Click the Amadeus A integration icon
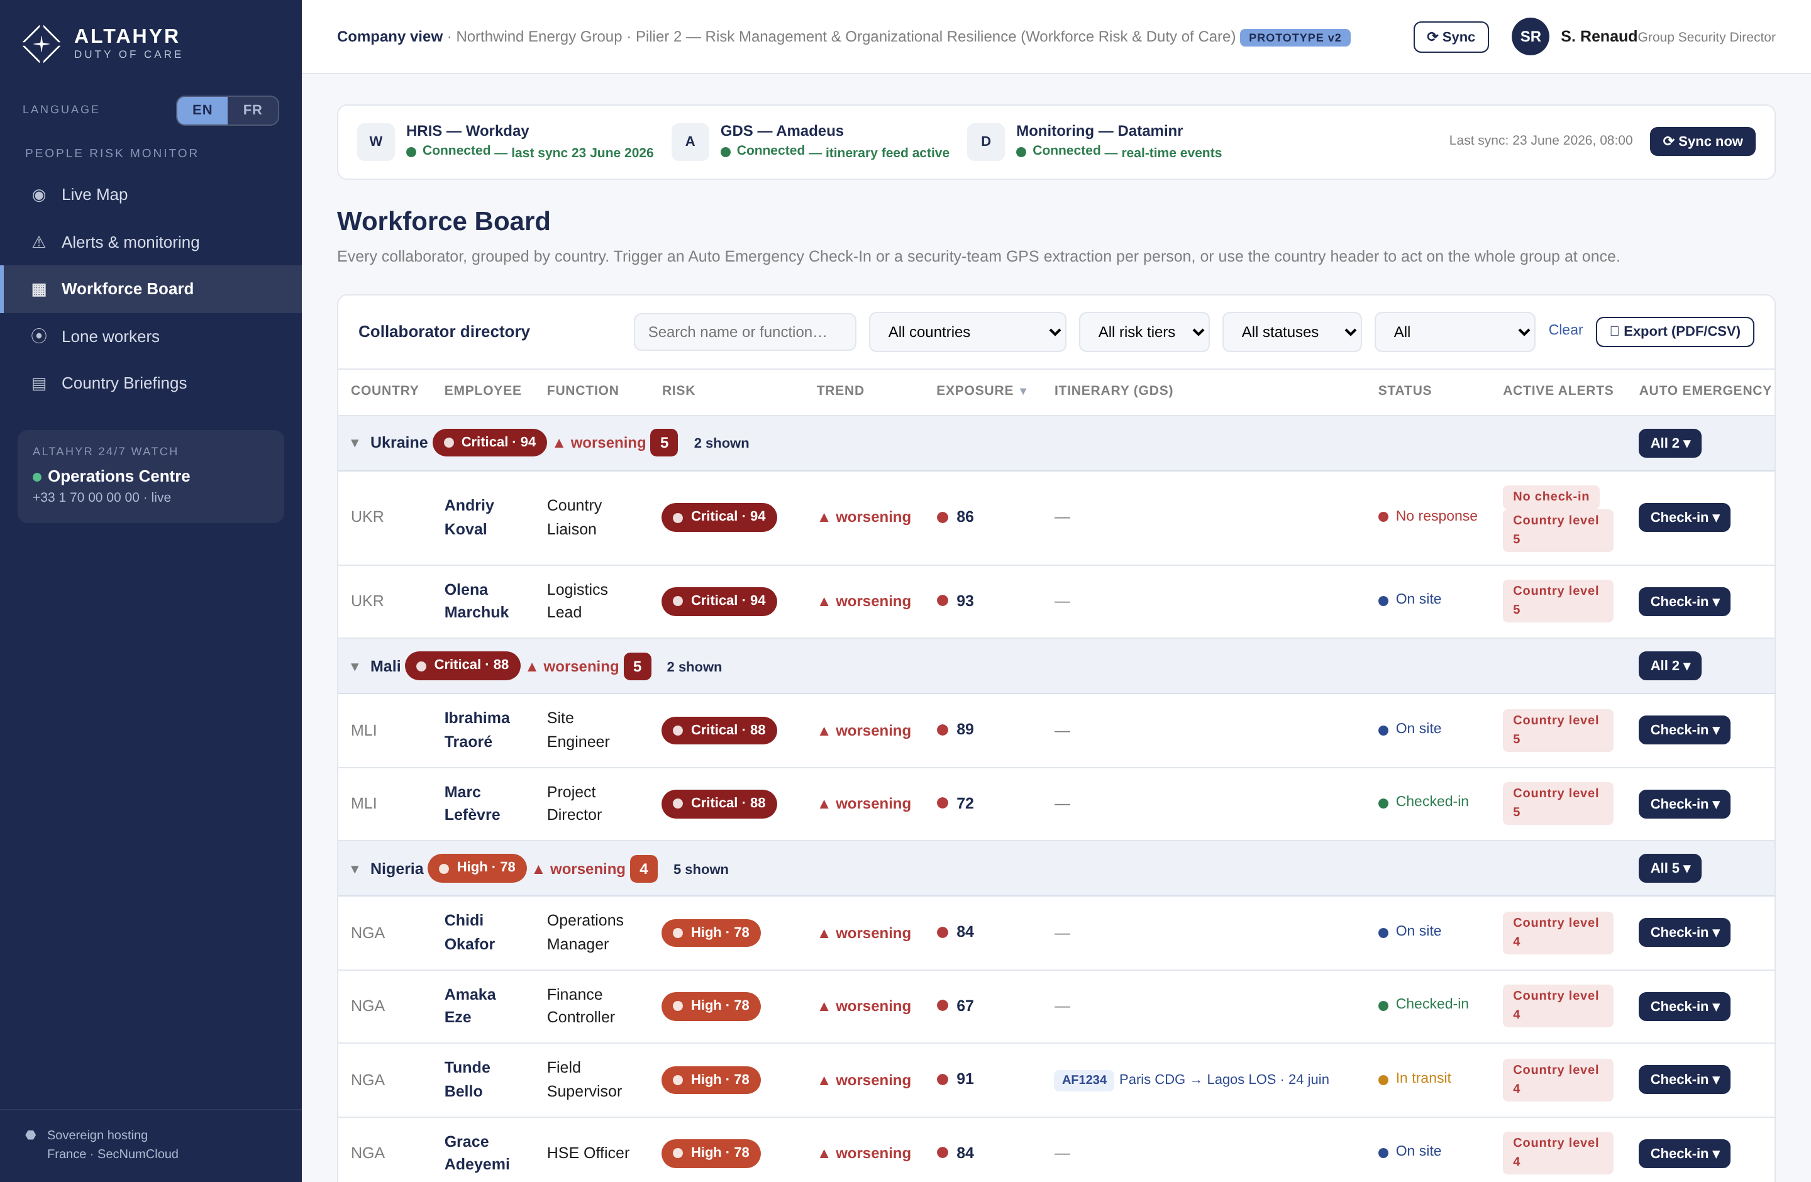The height and width of the screenshot is (1182, 1811). (690, 141)
